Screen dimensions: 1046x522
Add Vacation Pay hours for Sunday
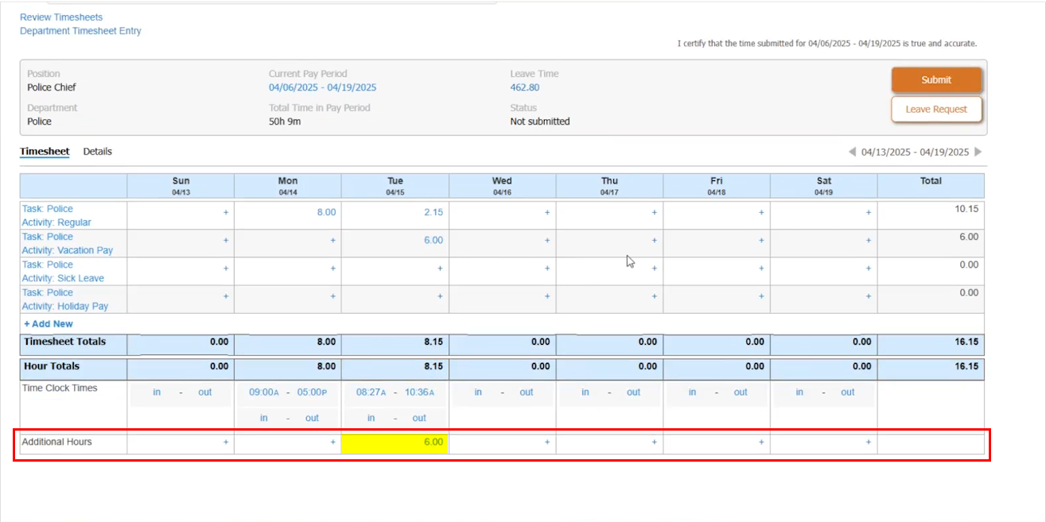pos(225,241)
